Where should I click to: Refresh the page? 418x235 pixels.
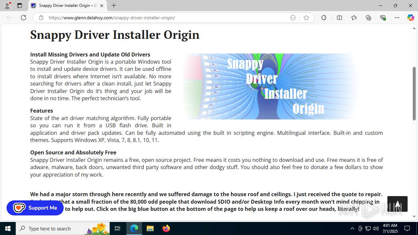[24, 18]
